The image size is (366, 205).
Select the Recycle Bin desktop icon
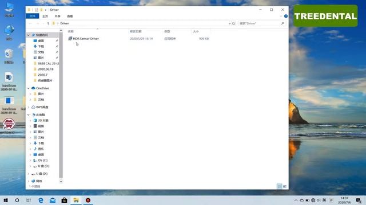9,56
